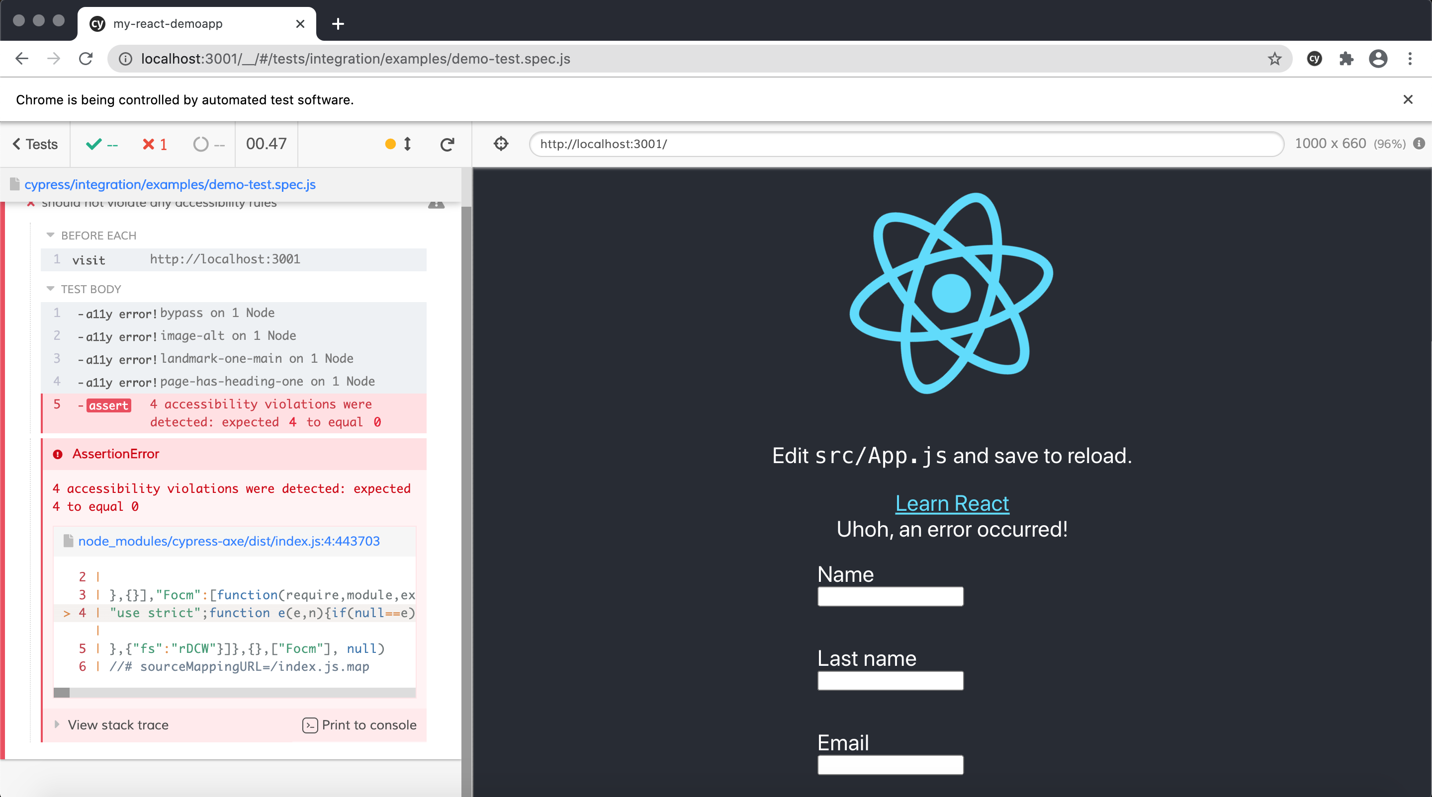Bookmark this page with the star icon
This screenshot has width=1432, height=797.
point(1274,59)
